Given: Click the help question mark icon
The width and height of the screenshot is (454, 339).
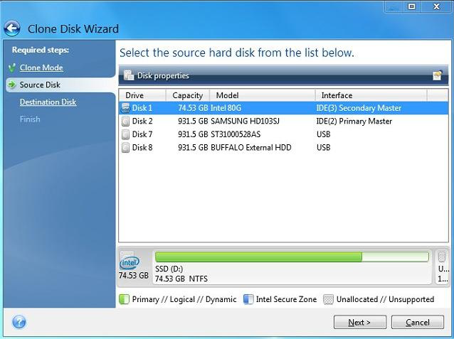Looking at the screenshot, I should tap(19, 322).
